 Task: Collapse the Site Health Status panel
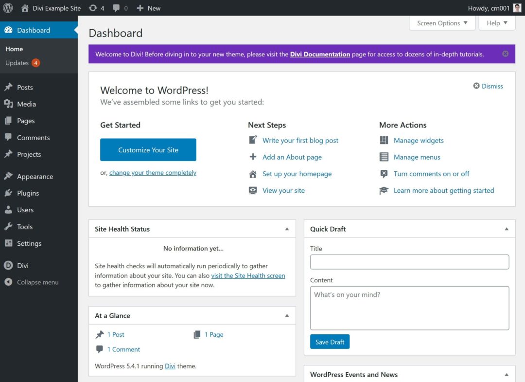[x=287, y=229]
